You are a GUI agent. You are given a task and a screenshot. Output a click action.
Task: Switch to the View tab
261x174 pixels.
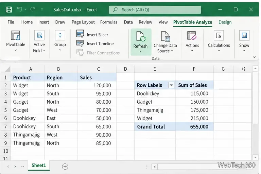point(163,22)
